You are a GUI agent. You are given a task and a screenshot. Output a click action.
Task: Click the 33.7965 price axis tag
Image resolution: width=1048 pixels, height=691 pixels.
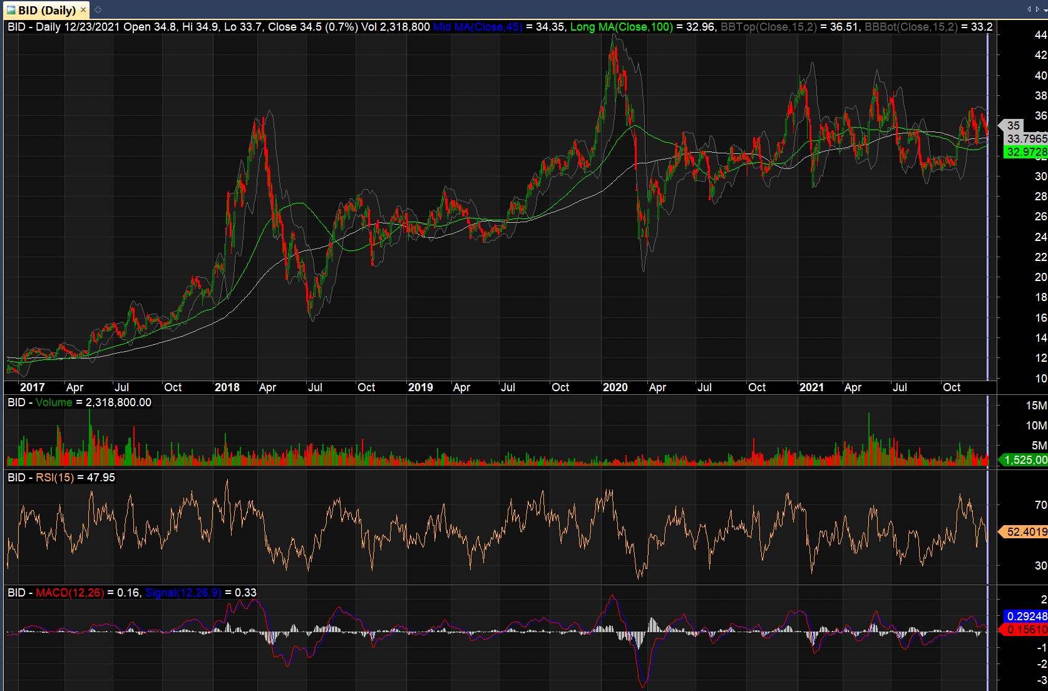[x=1027, y=138]
